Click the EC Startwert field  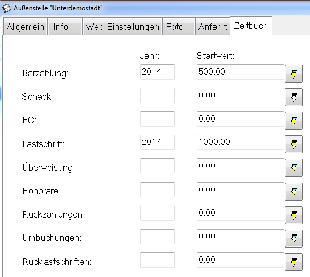(x=241, y=119)
